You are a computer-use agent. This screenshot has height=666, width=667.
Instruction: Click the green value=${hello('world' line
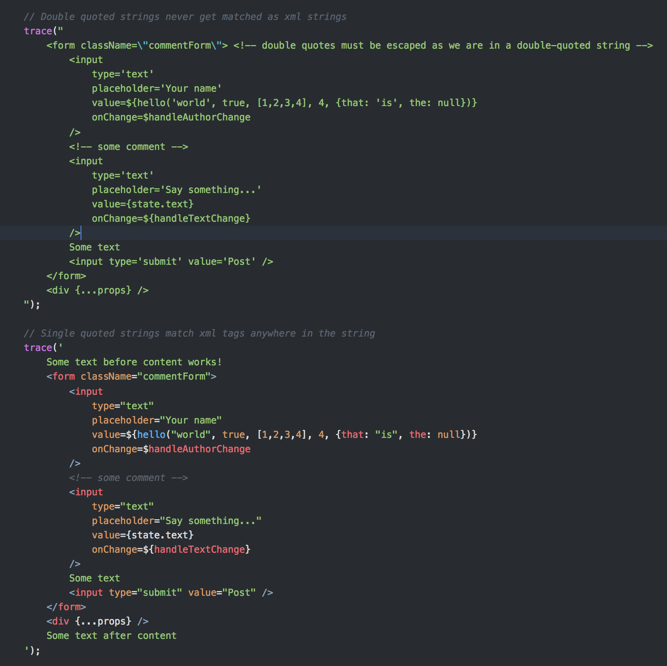[x=284, y=103]
